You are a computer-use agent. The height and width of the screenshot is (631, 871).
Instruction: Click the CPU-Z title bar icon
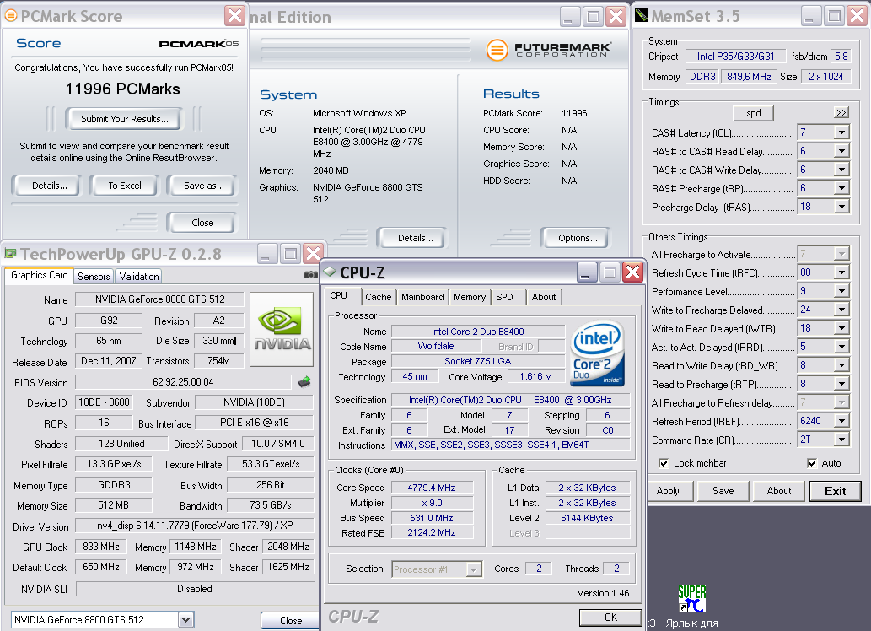tap(330, 272)
